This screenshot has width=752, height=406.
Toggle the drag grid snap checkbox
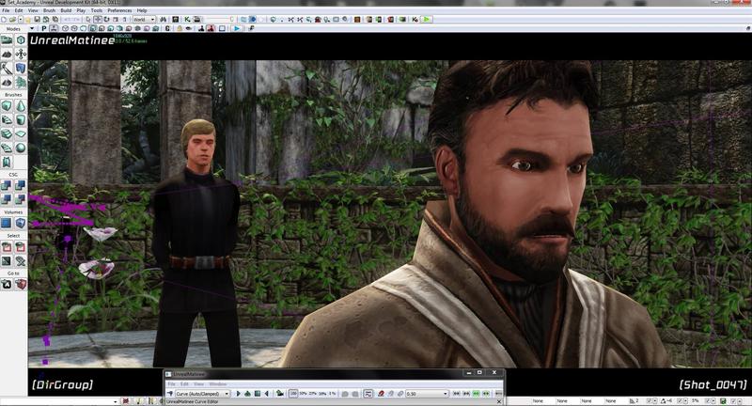pos(649,400)
